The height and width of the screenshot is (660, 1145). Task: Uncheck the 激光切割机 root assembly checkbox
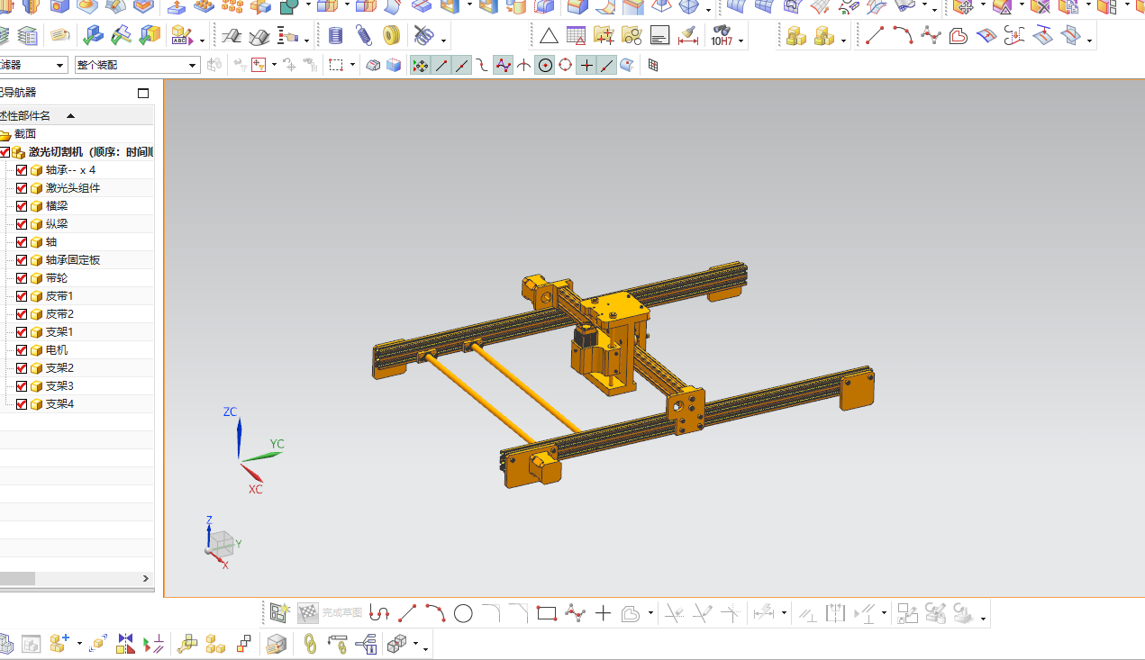tap(5, 152)
